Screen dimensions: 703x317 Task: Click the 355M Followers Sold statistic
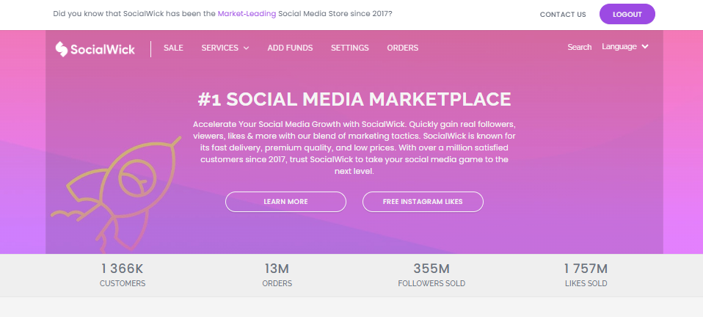click(431, 274)
